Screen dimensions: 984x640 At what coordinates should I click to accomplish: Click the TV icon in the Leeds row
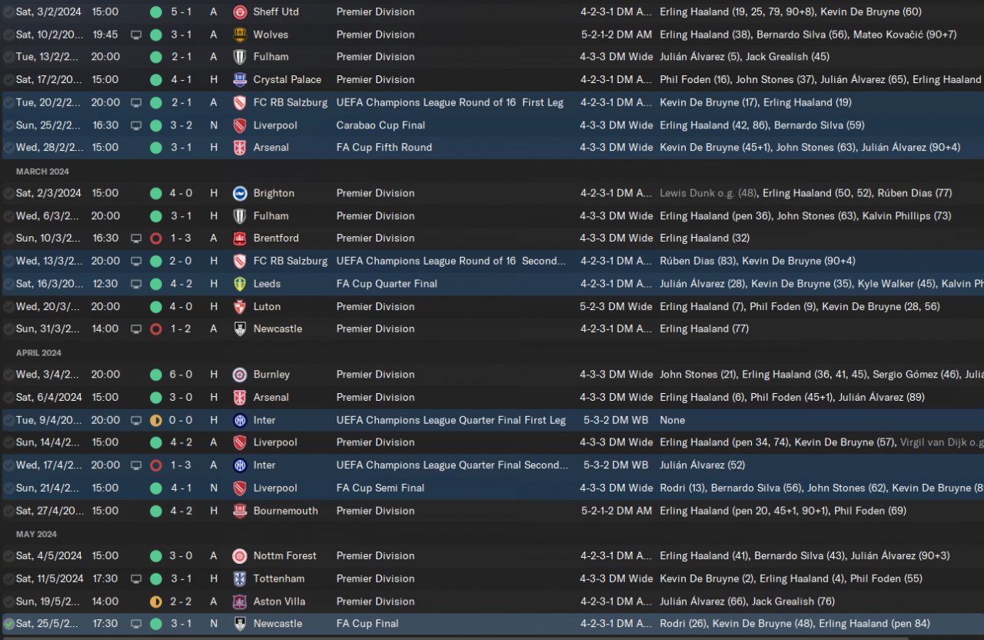point(136,284)
